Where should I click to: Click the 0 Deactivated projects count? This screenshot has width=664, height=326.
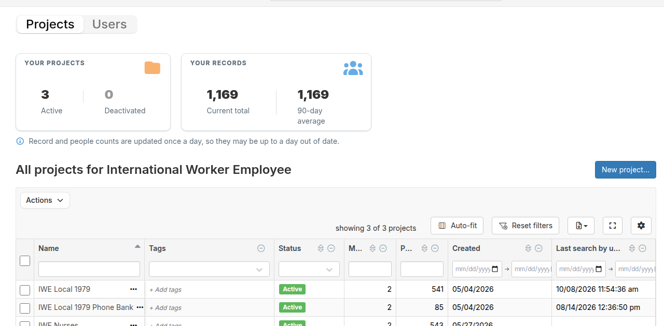[x=109, y=95]
